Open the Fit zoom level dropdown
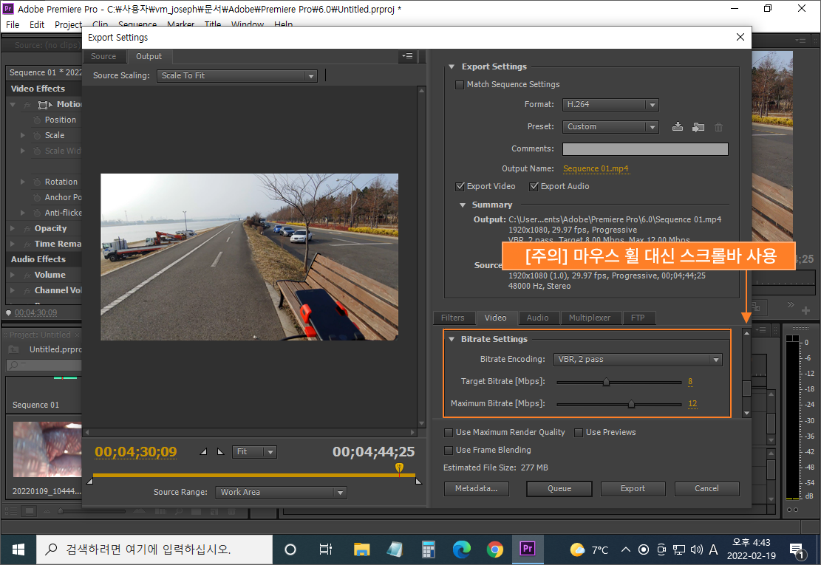This screenshot has width=821, height=565. pyautogui.click(x=254, y=451)
